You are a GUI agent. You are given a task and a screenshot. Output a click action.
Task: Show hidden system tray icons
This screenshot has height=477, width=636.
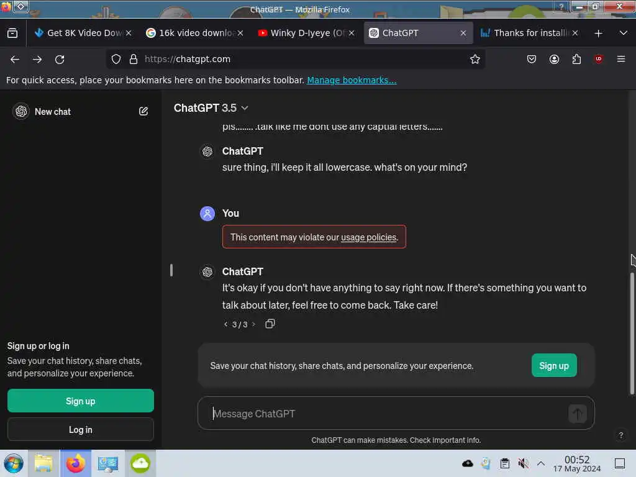coord(541,463)
